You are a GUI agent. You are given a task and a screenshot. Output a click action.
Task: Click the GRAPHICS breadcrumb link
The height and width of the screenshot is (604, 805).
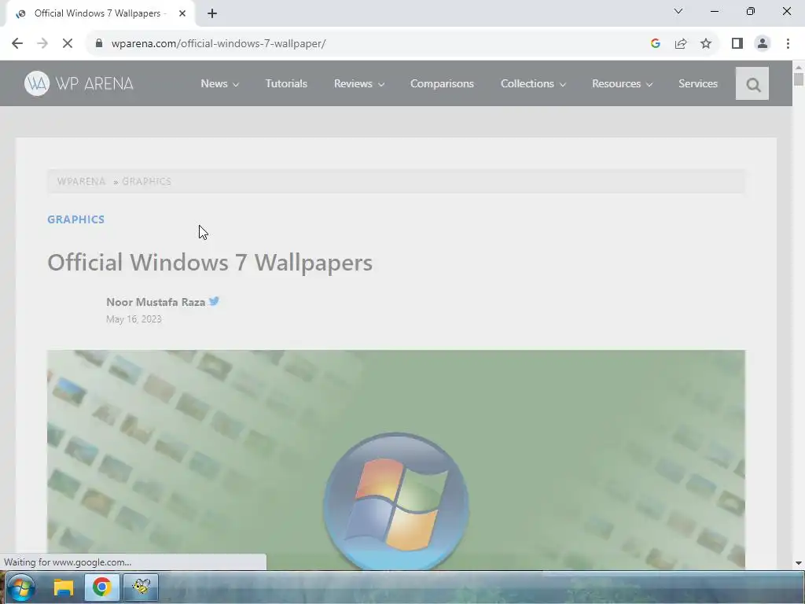click(x=146, y=182)
